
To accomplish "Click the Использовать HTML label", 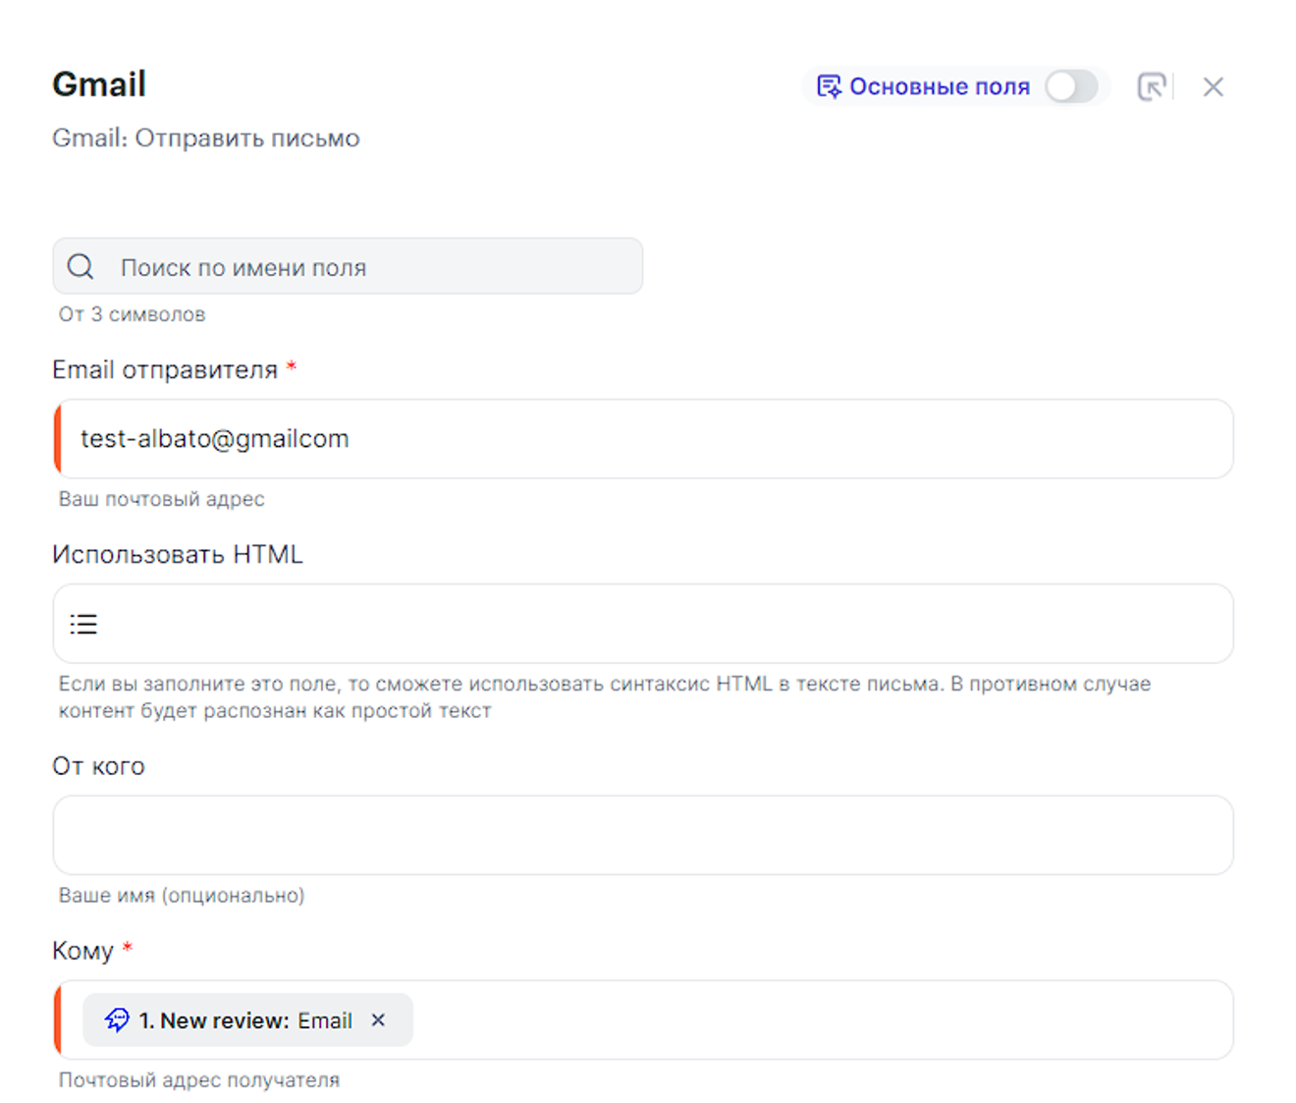I will (x=177, y=554).
